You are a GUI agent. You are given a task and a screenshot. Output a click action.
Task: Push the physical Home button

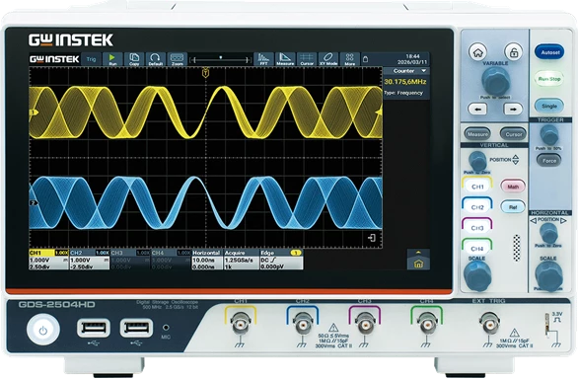coord(478,52)
